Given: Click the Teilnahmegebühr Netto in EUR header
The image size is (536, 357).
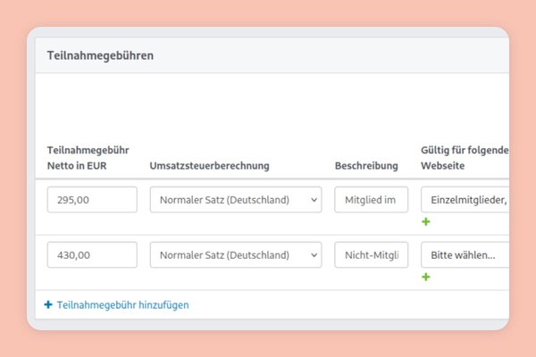Looking at the screenshot, I should (88, 158).
